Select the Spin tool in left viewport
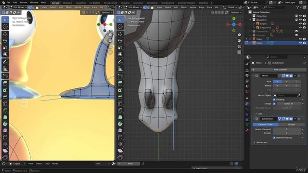 [5, 124]
